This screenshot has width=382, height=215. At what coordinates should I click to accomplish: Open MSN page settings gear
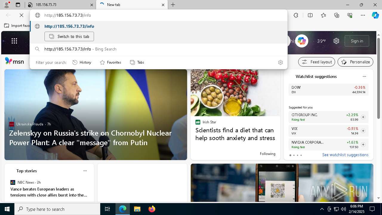point(336,41)
